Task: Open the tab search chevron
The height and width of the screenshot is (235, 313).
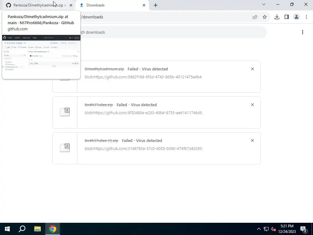Action: pos(264,4)
